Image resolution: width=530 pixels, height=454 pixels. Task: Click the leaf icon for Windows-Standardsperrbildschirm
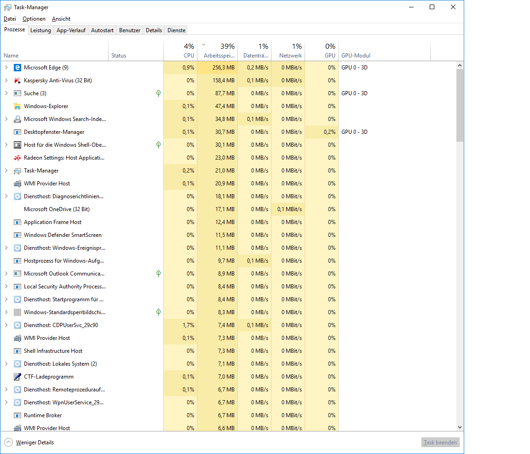click(159, 312)
